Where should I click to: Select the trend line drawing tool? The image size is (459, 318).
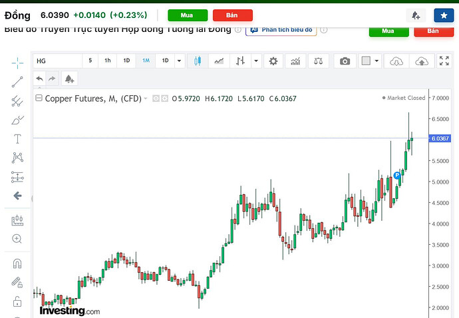click(17, 82)
